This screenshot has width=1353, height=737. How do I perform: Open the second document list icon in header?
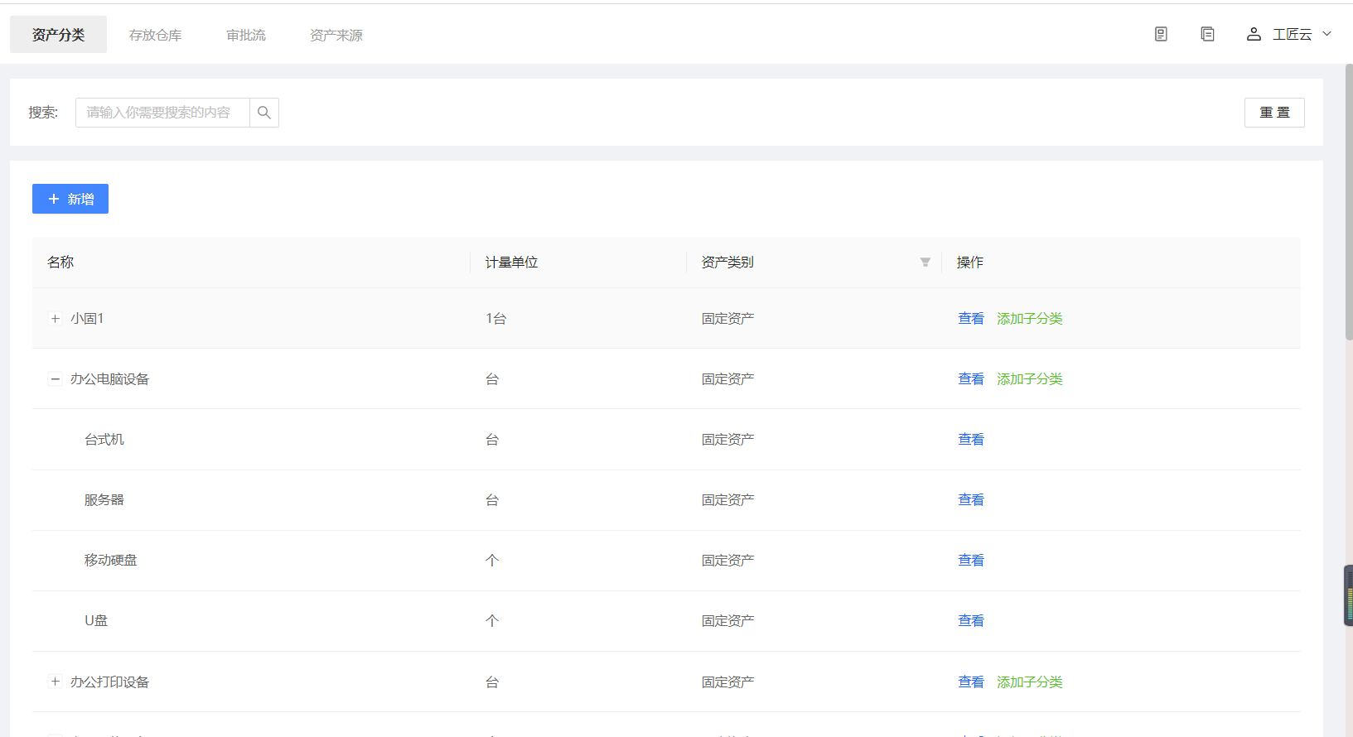click(1207, 34)
